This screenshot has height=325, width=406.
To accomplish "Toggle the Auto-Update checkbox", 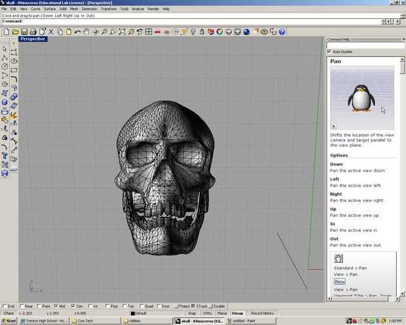I will tap(329, 51).
